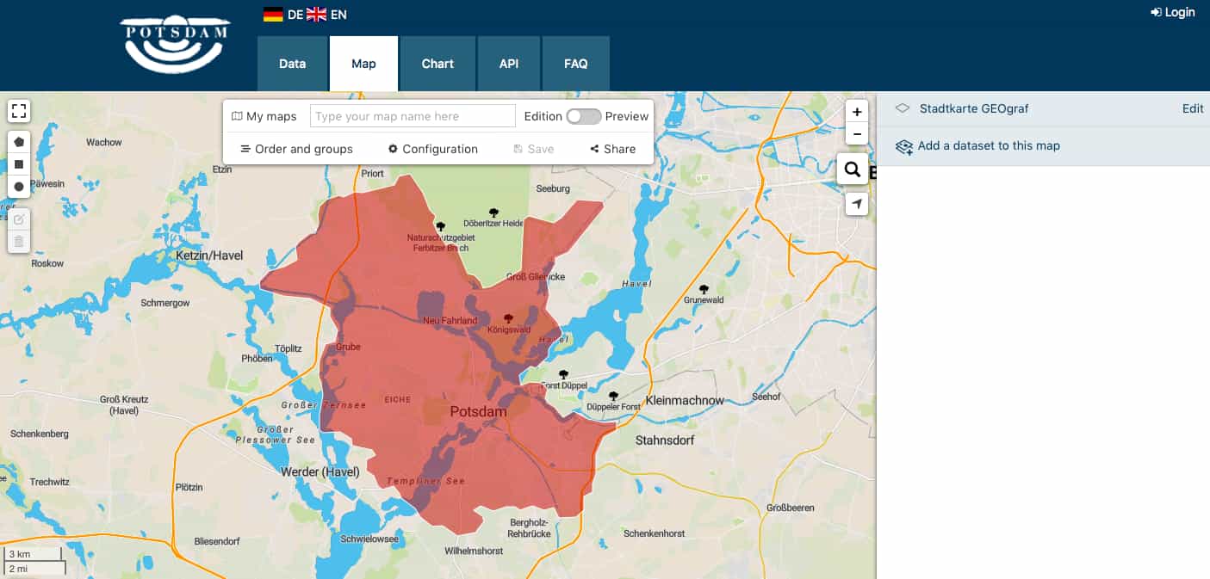1210x579 pixels.
Task: Open the My maps list
Action: point(264,116)
